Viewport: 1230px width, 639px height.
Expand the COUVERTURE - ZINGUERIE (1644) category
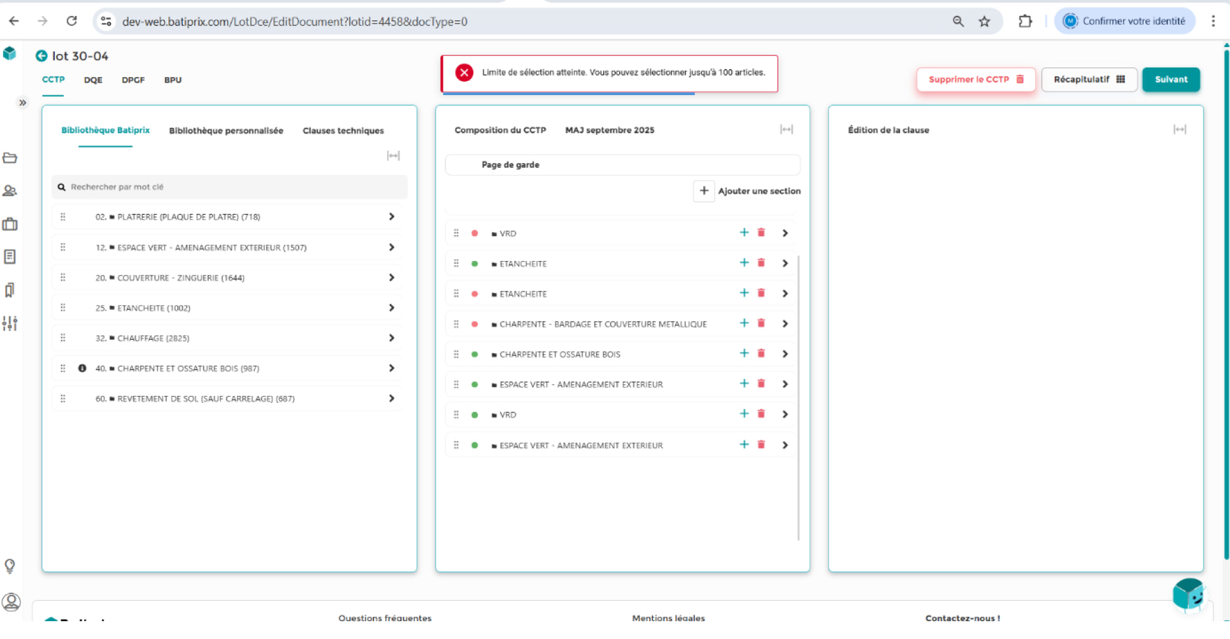(x=391, y=277)
